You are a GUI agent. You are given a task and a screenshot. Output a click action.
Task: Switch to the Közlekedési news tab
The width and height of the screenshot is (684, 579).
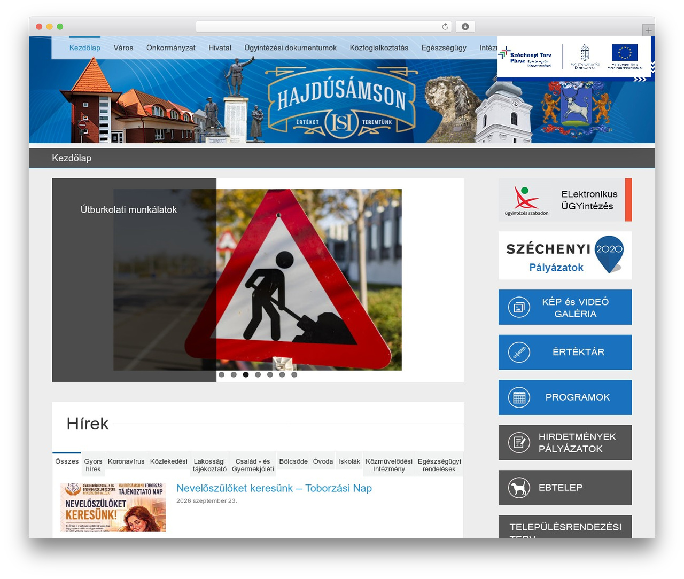169,461
